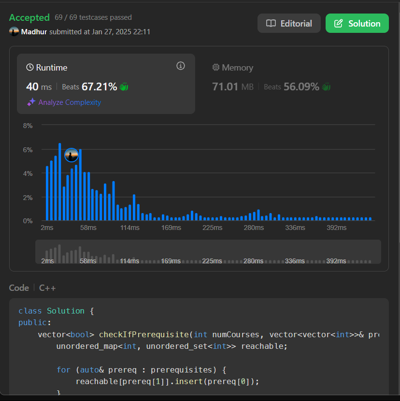The image size is (400, 401).
Task: Click the 'Code' label above the editor
Action: 19,288
